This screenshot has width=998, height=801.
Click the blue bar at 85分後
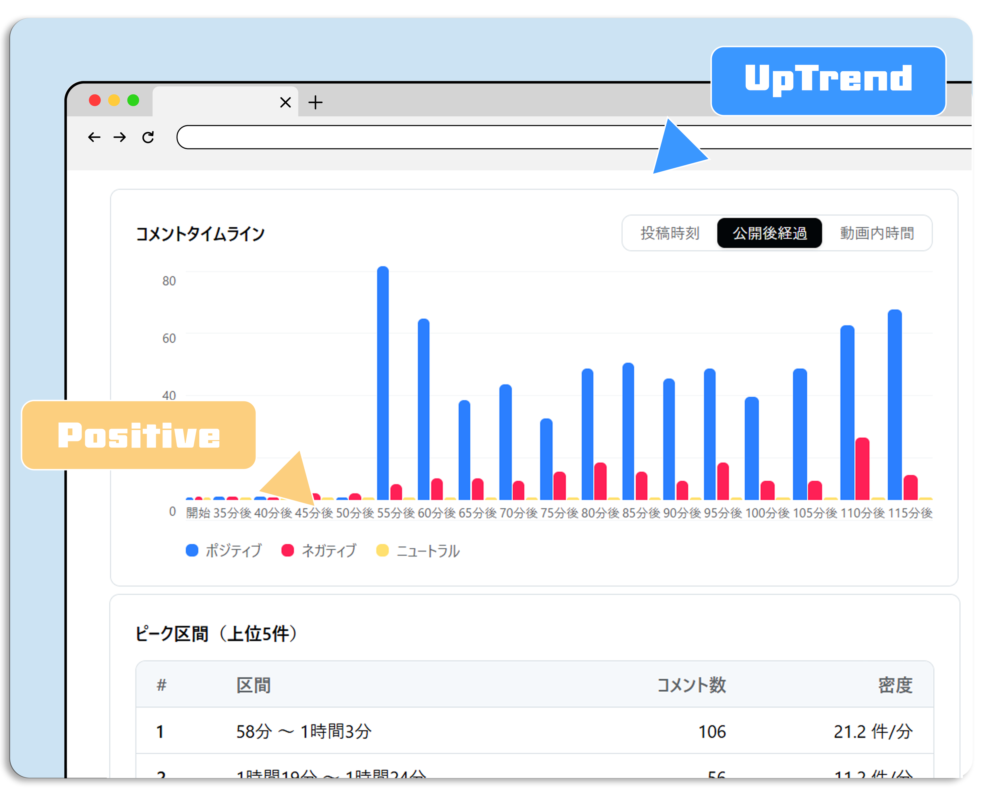click(x=628, y=431)
